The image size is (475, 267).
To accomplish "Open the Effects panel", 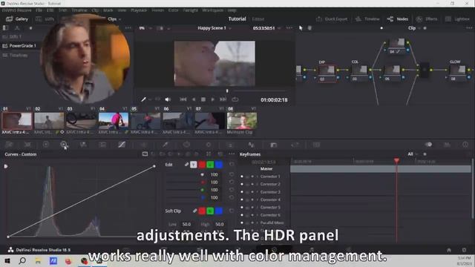I will click(427, 19).
